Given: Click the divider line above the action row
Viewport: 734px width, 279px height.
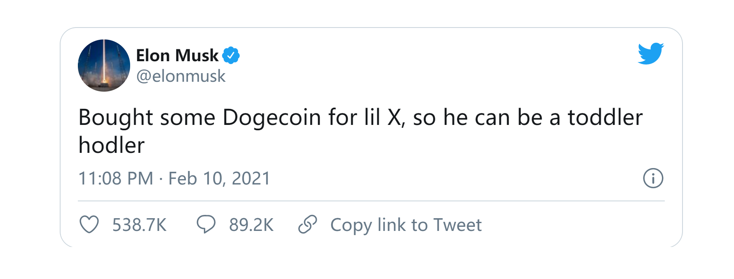Looking at the screenshot, I should coord(371,201).
